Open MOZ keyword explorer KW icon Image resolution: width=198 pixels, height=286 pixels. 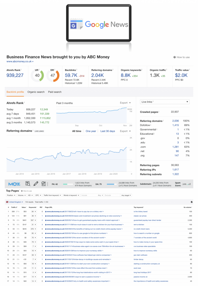click(x=44, y=184)
